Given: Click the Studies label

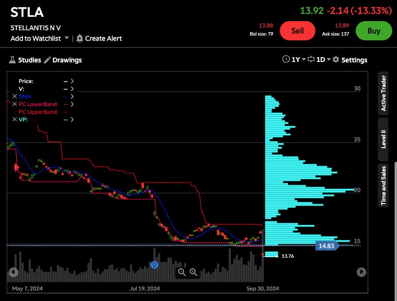Looking at the screenshot, I should 29,60.
